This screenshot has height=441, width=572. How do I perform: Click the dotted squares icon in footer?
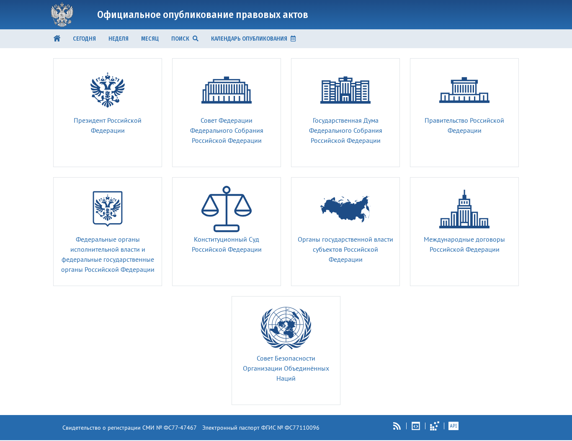pyautogui.click(x=435, y=426)
